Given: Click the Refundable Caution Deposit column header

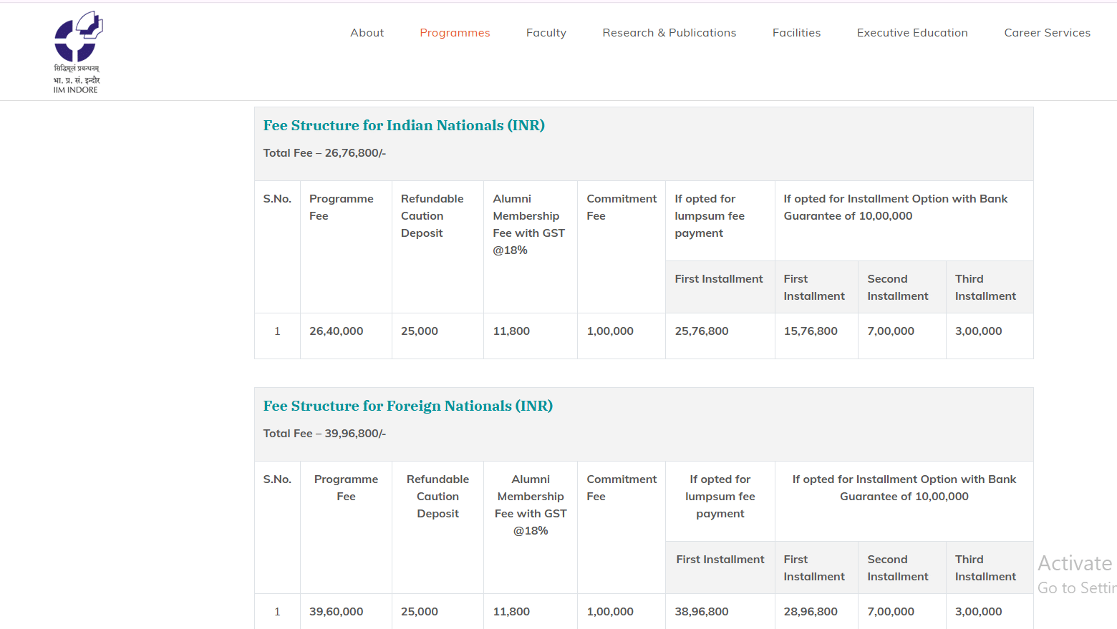Looking at the screenshot, I should click(x=432, y=215).
